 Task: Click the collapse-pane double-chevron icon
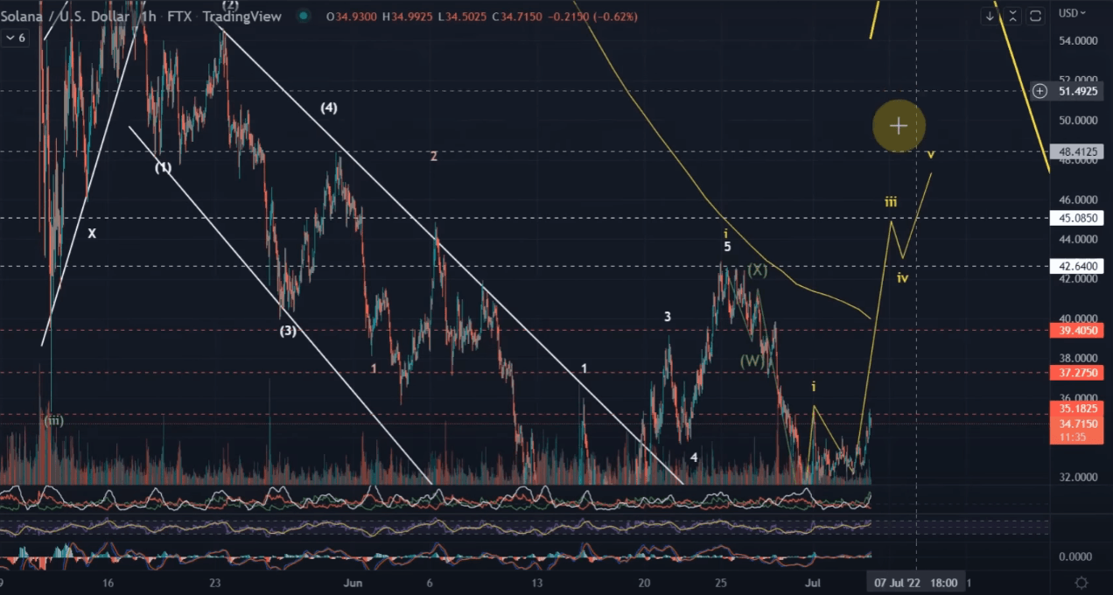pyautogui.click(x=1012, y=16)
